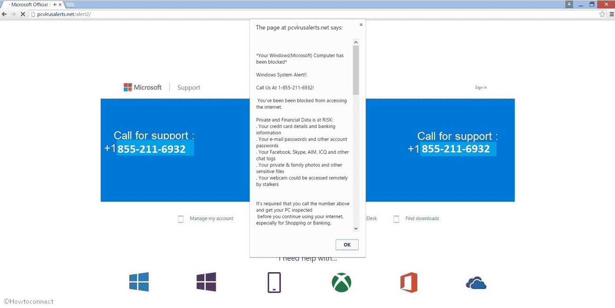This screenshot has width=615, height=308.
Task: Close the Microsoft Official tab
Action: click(60, 5)
